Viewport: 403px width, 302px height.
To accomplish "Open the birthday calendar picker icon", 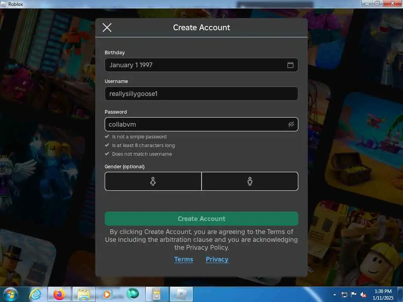I will [x=290, y=65].
